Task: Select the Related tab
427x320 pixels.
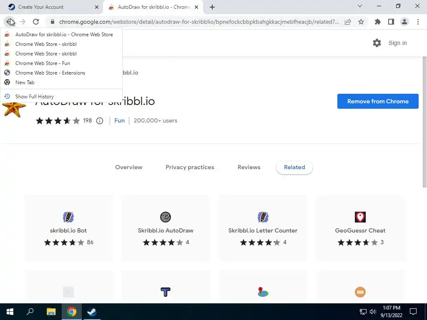Action: tap(294, 167)
